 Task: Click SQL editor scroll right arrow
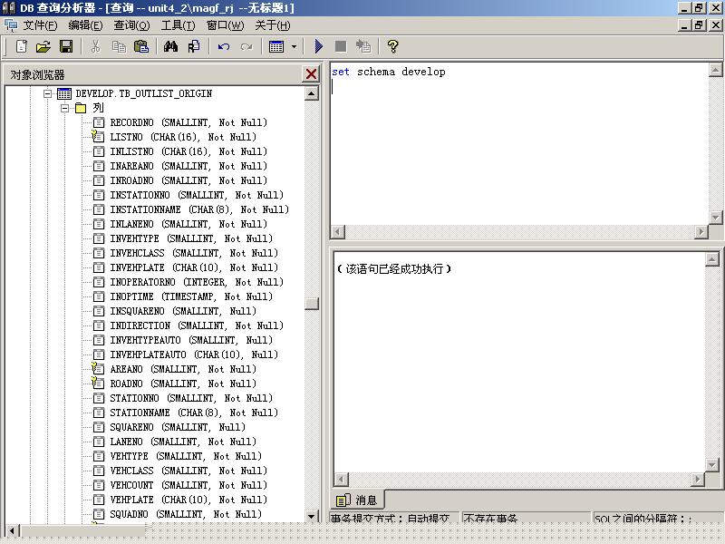701,231
